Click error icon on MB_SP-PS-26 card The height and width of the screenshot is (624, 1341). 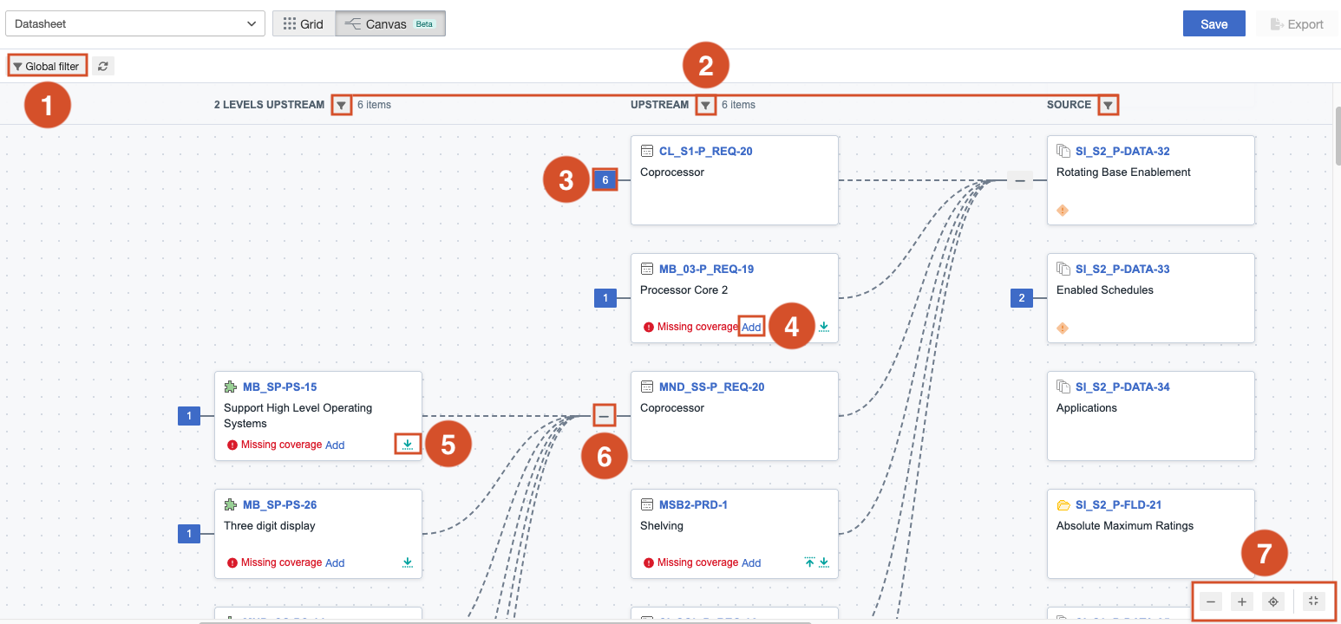(232, 562)
